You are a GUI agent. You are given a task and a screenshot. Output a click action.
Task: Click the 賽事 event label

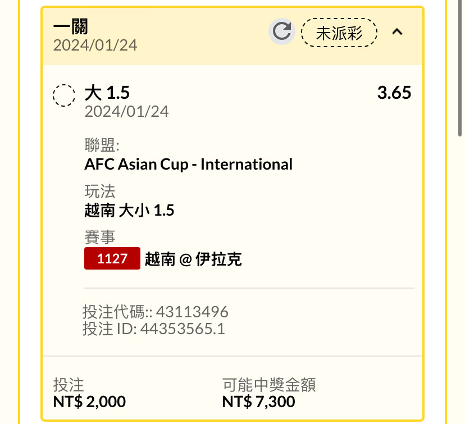[x=100, y=237]
